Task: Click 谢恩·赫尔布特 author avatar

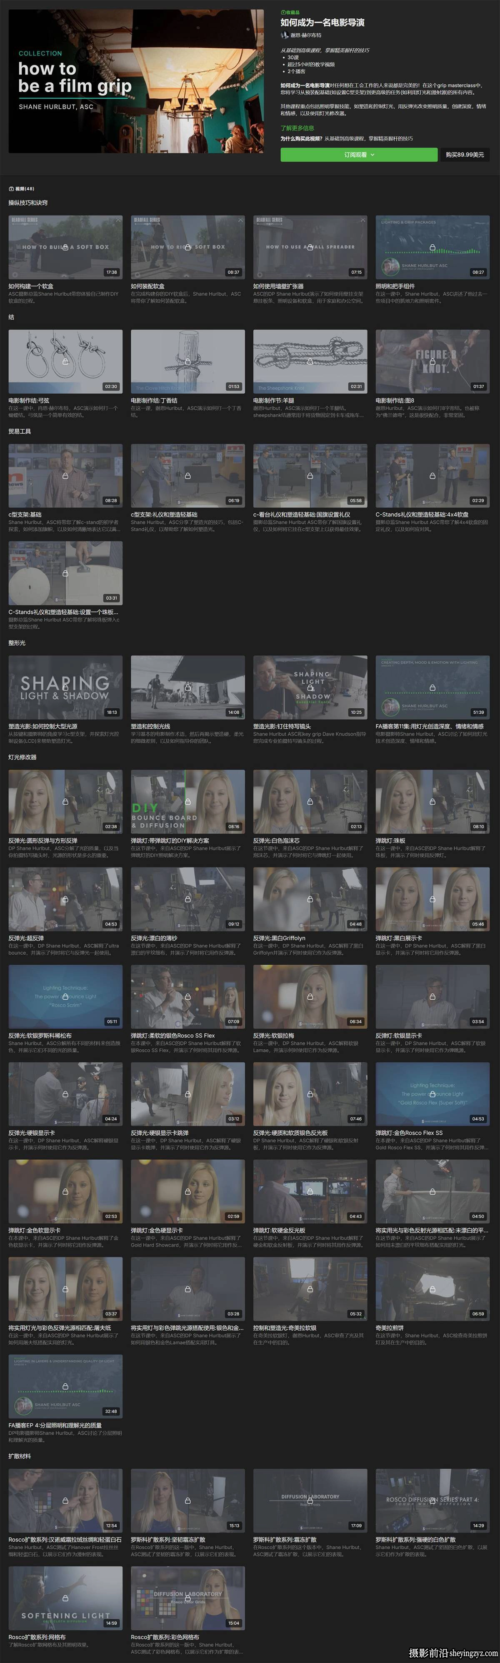Action: pyautogui.click(x=284, y=35)
